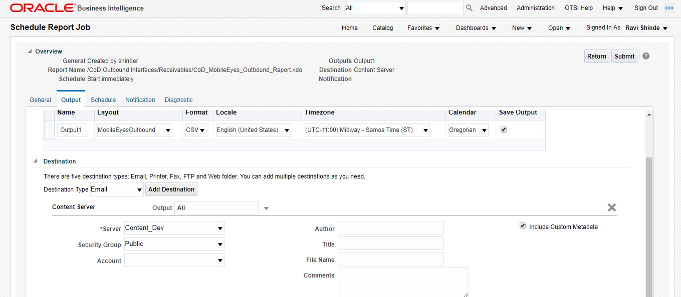The image size is (681, 297).
Task: Click the Sign Out link
Action: 646,8
